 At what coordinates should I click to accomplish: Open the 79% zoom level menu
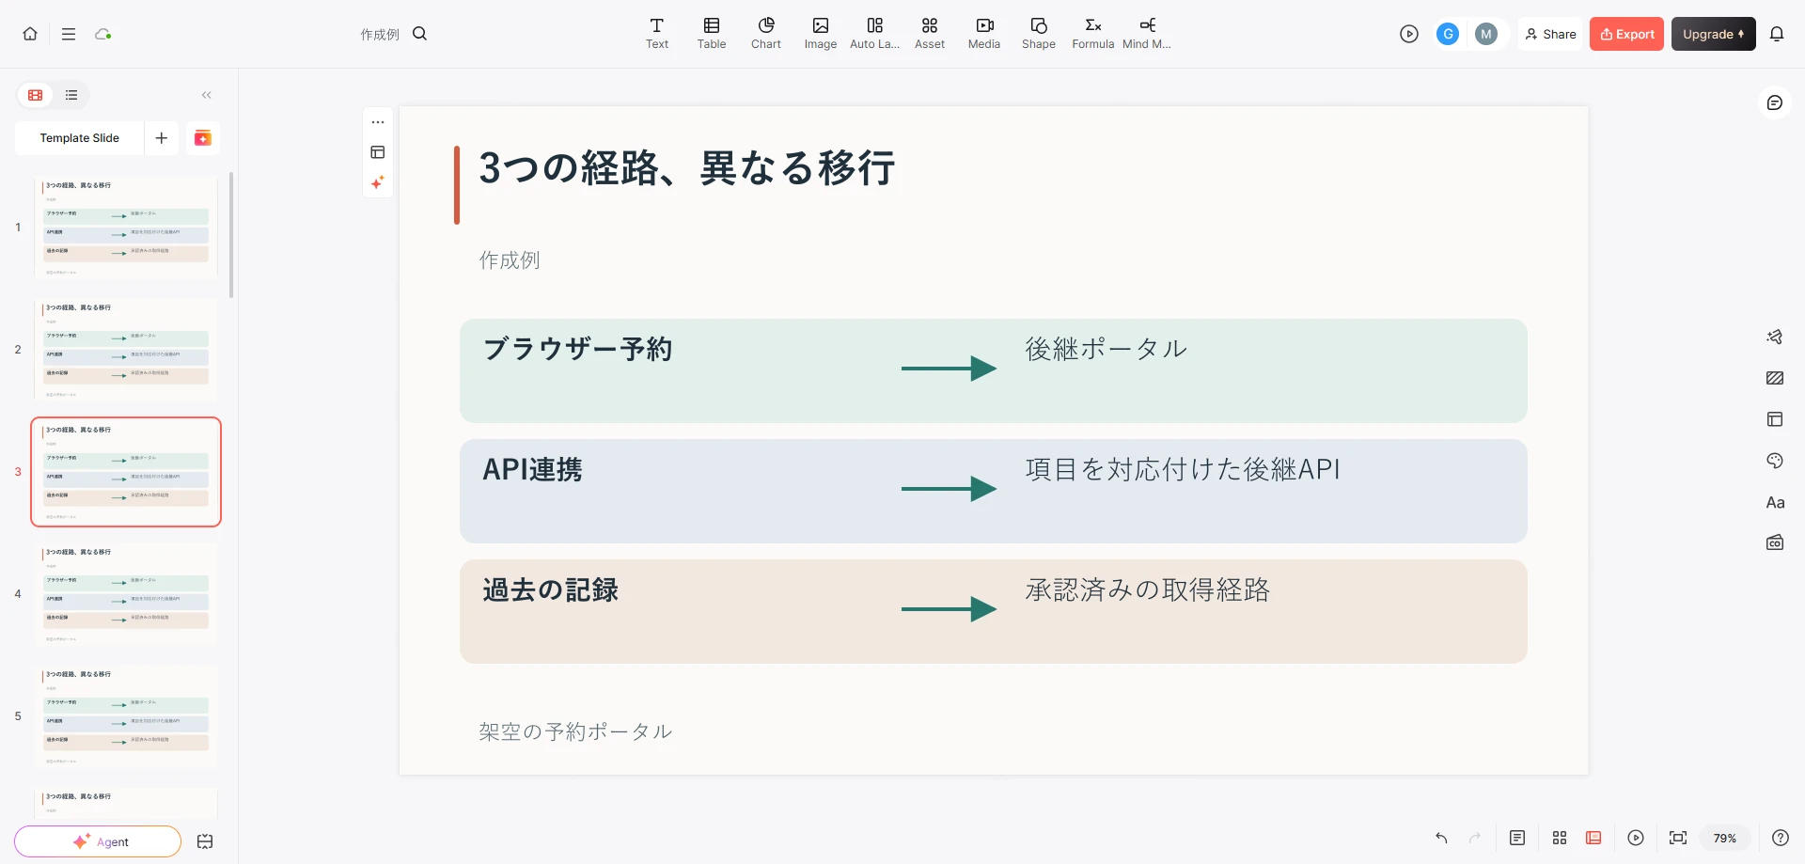(x=1725, y=838)
